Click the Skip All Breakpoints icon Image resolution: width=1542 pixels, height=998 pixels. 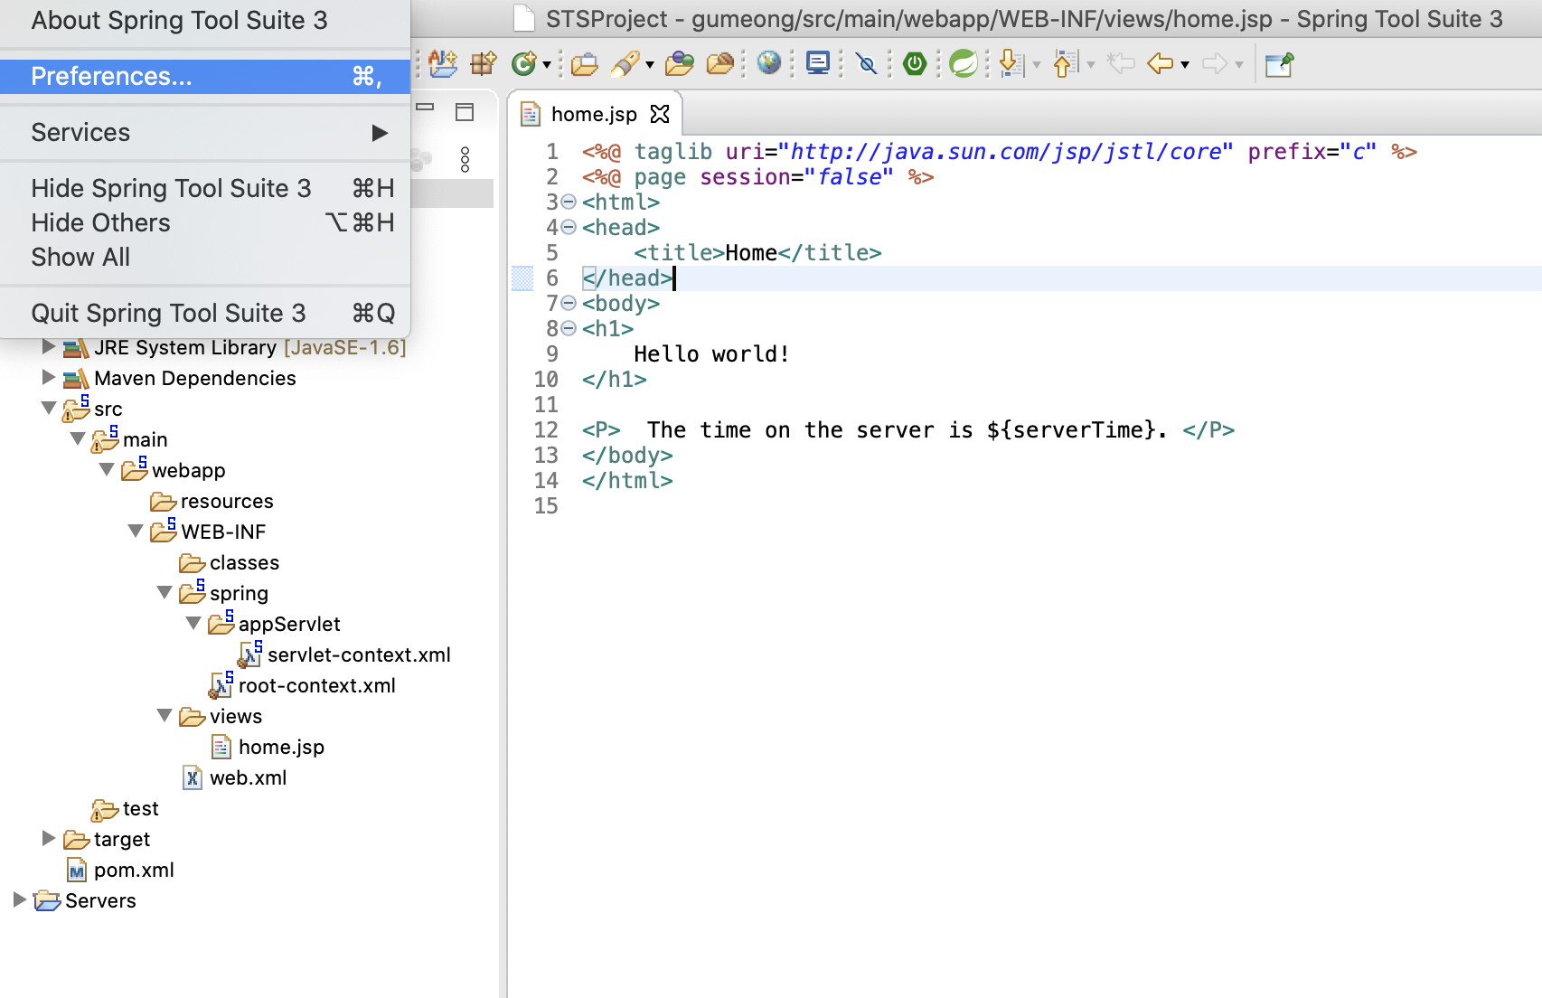click(x=867, y=63)
